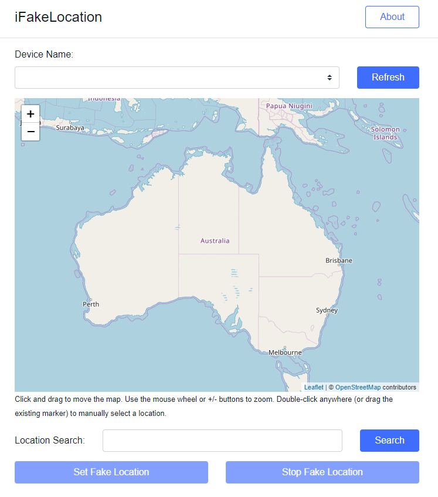The image size is (438, 497).
Task: Click Sydney on the map
Action: (x=327, y=310)
